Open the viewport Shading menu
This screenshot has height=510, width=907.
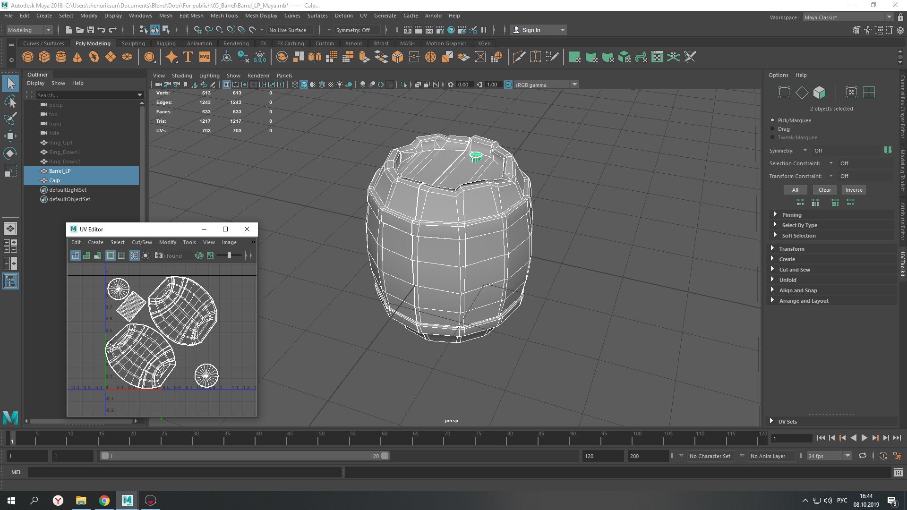click(182, 76)
